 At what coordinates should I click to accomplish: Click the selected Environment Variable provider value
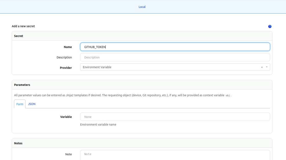[x=97, y=67]
